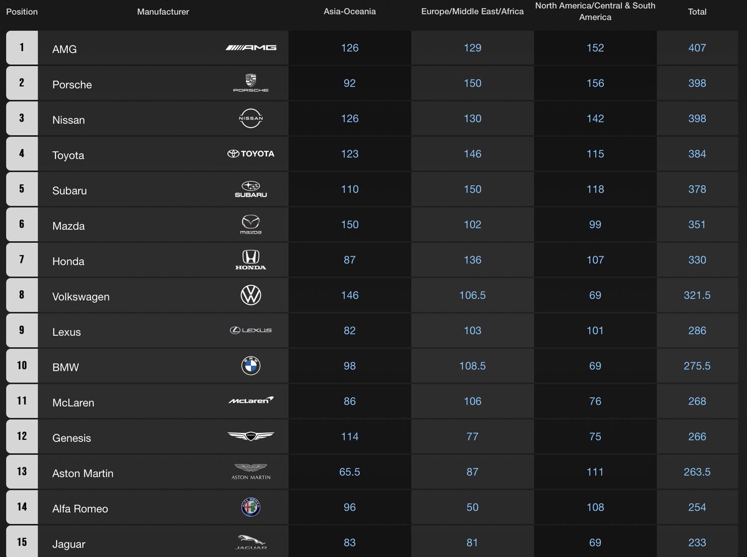Screen dimensions: 747x557
Task: Click the Honda manufacturer name
Action: tap(68, 261)
